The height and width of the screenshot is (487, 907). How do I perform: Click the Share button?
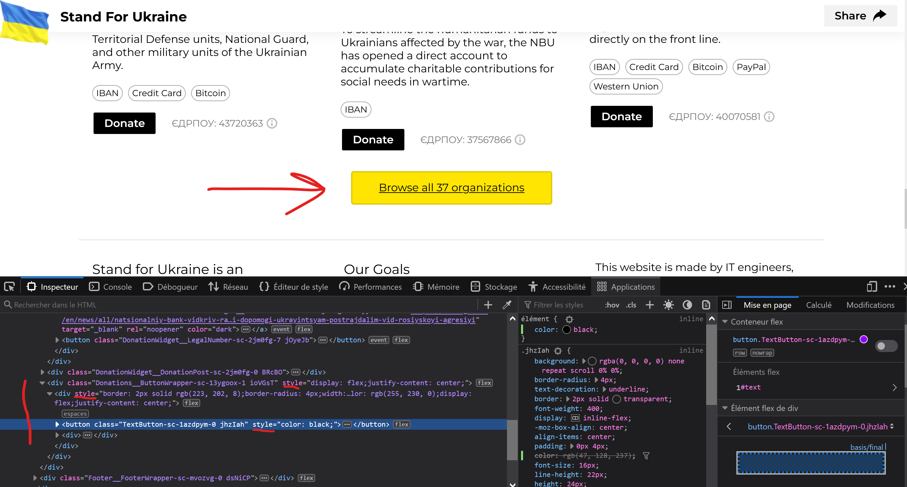click(x=860, y=16)
